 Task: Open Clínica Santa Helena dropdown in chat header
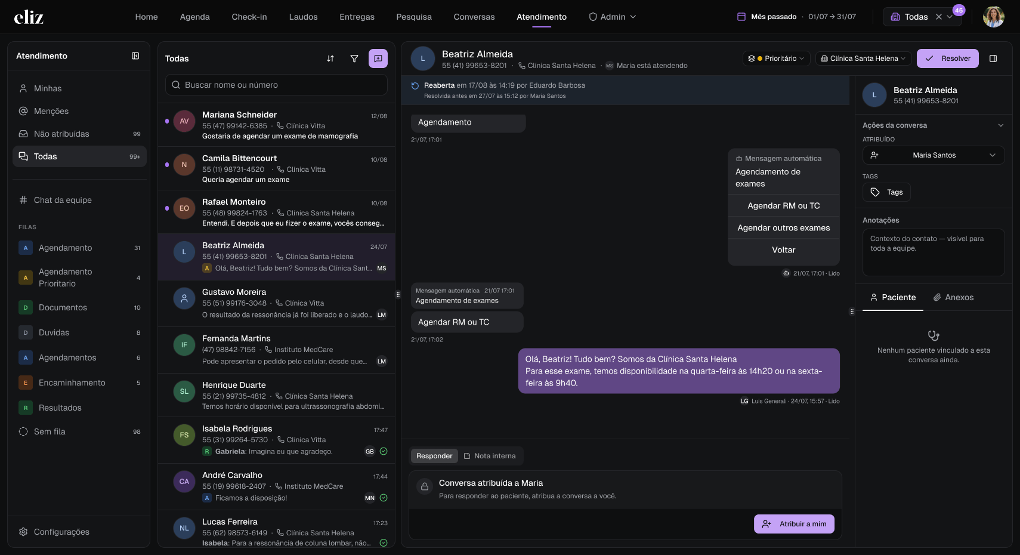[863, 58]
